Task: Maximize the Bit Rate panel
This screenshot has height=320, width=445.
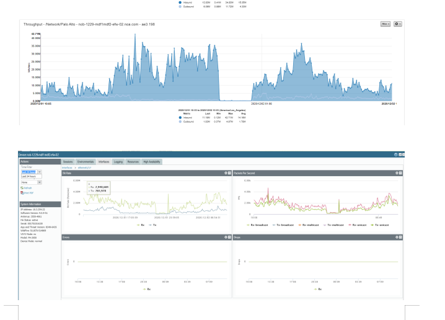Action: pyautogui.click(x=229, y=172)
